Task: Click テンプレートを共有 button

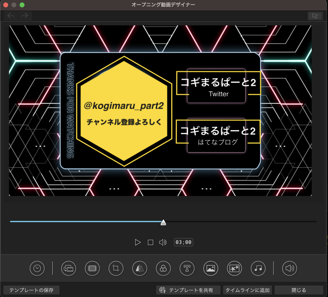Action: [x=188, y=290]
